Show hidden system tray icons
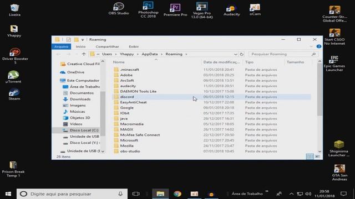This screenshot has width=355, height=199. coord(291,194)
